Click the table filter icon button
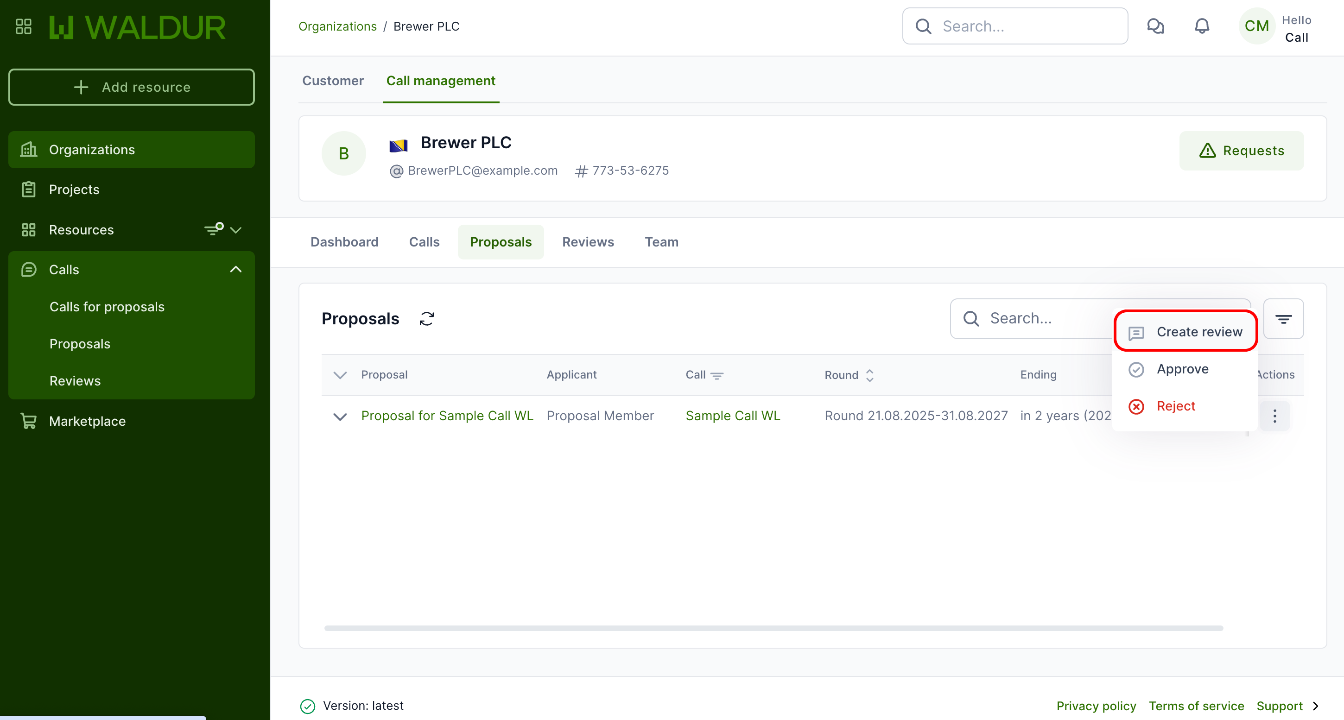Screen dimensions: 1344x720 pyautogui.click(x=1283, y=319)
